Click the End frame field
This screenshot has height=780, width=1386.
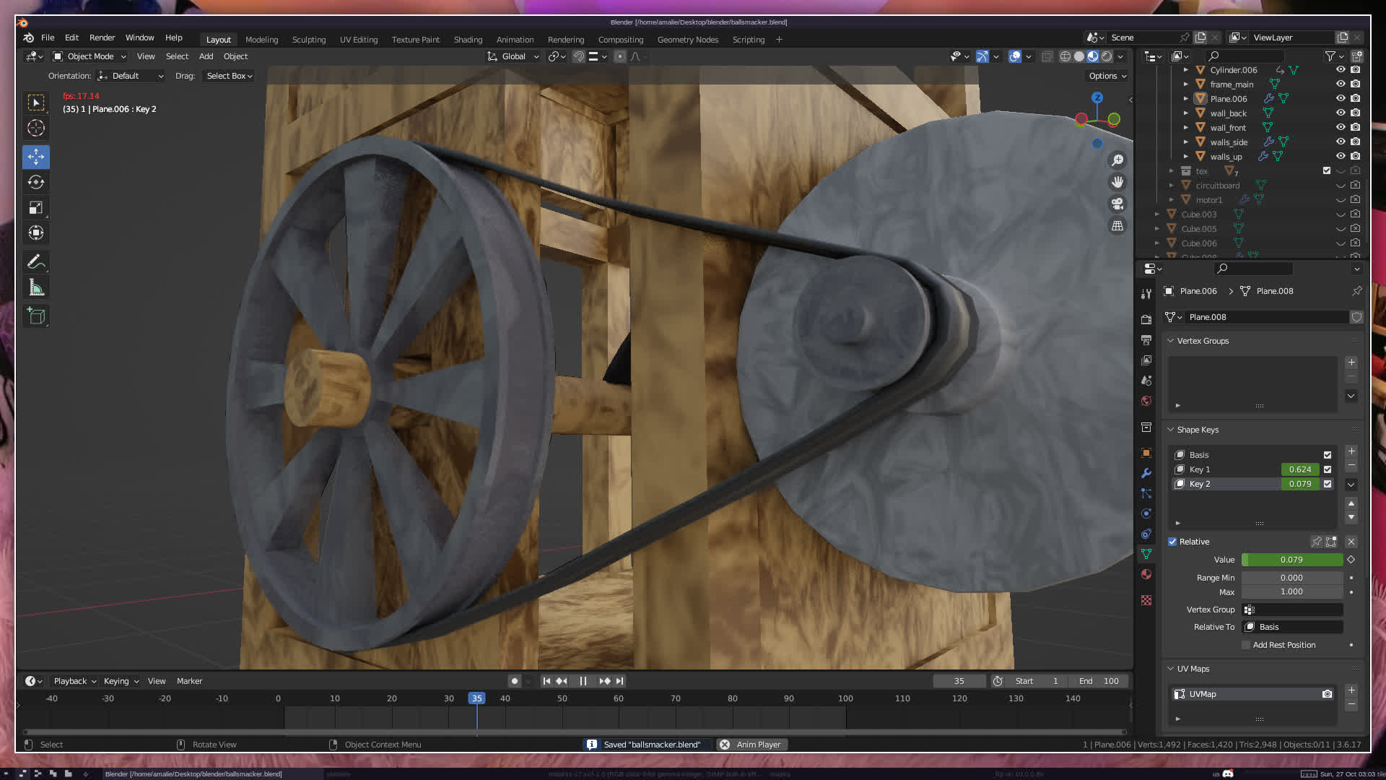click(1099, 681)
